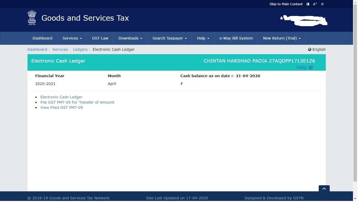Click the Cash balance as on date text
Screen dimensions: 359x202
[220, 76]
